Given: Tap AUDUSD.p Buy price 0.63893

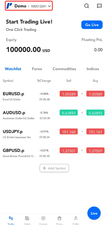Looking at the screenshot, I should click(x=95, y=113).
